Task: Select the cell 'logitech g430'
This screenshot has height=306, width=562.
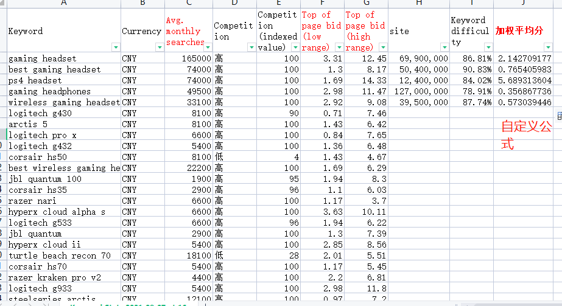Action: [64, 113]
